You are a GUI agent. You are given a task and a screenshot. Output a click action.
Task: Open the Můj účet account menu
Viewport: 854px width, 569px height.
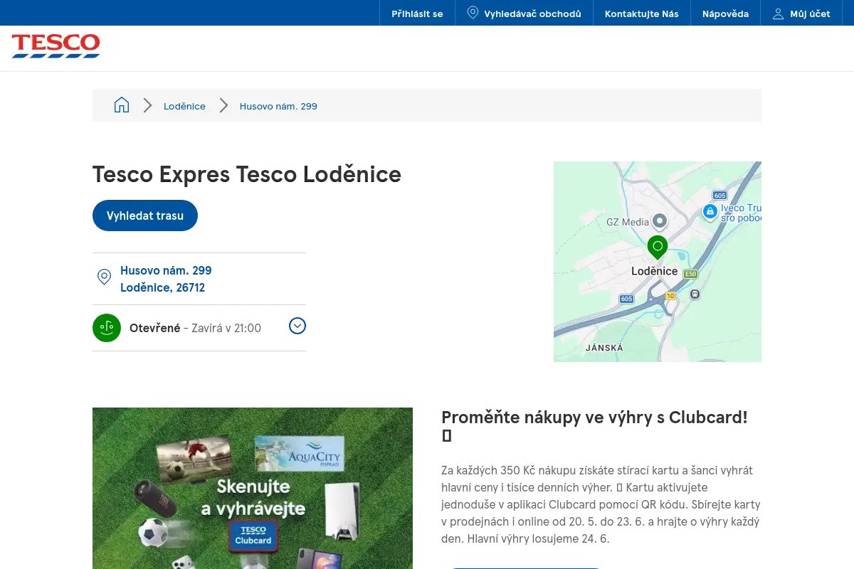pyautogui.click(x=801, y=14)
